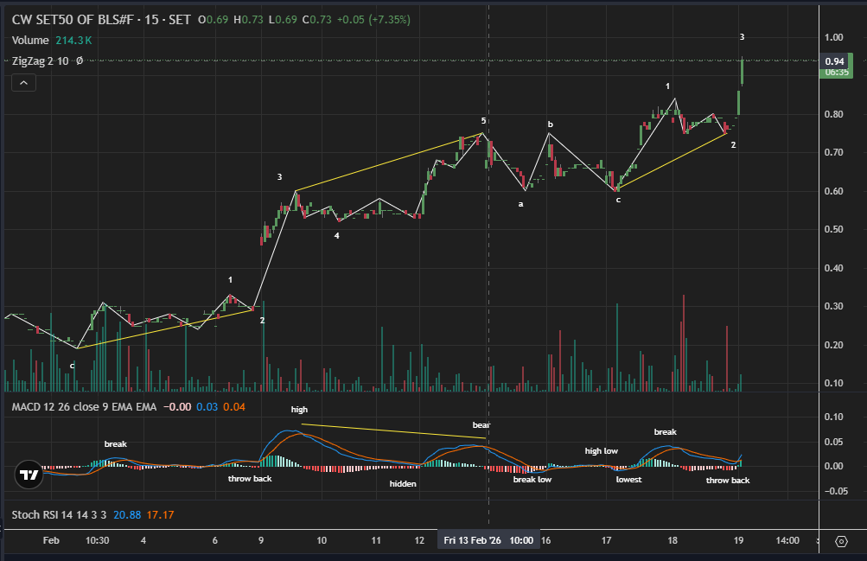Screen dimensions: 867x561
Task: Collapse the indicator legend with chevron button
Action: (x=24, y=83)
